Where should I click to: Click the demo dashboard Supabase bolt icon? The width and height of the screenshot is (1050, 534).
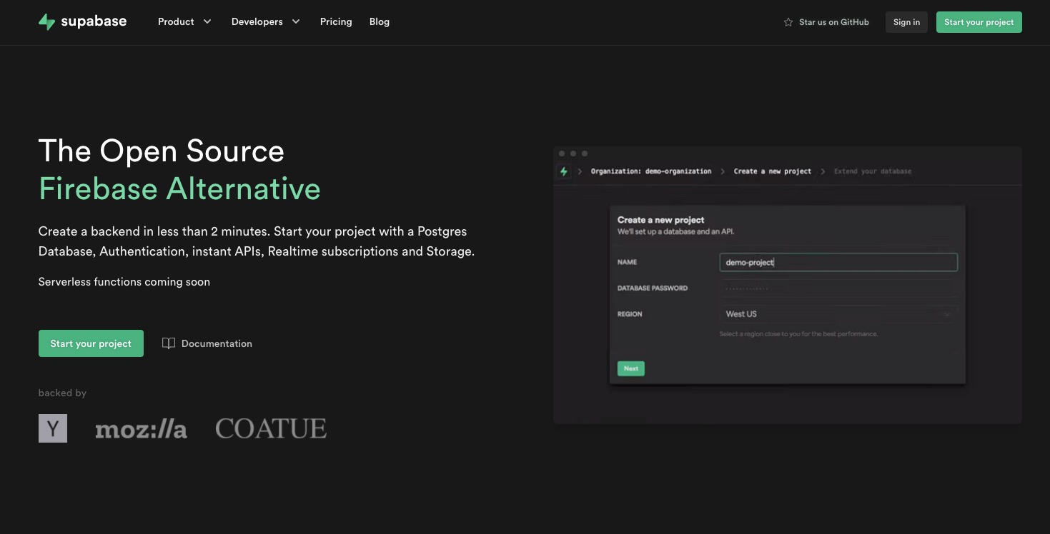pos(564,171)
